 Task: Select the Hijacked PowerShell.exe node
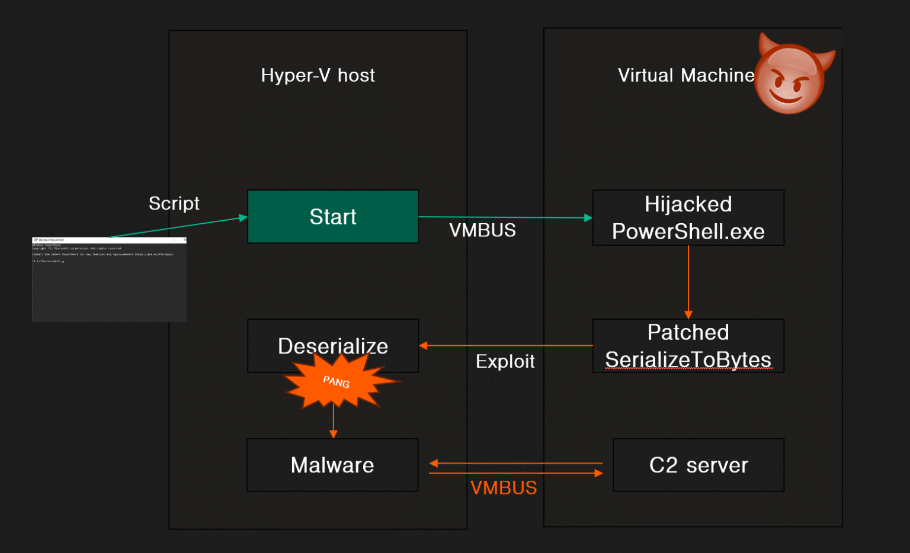(688, 217)
